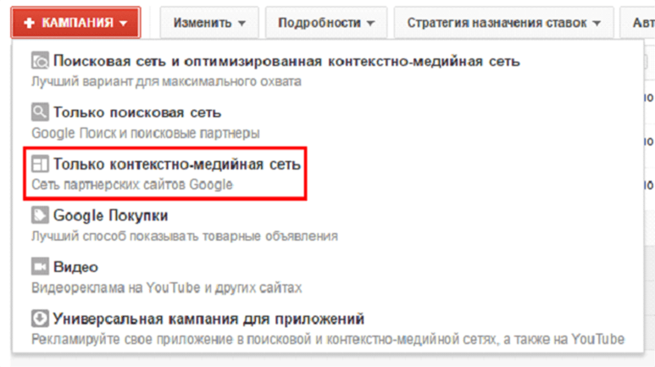This screenshot has width=655, height=367.
Task: Click the plus icon on КАМПАНИЯ button
Action: (x=30, y=23)
